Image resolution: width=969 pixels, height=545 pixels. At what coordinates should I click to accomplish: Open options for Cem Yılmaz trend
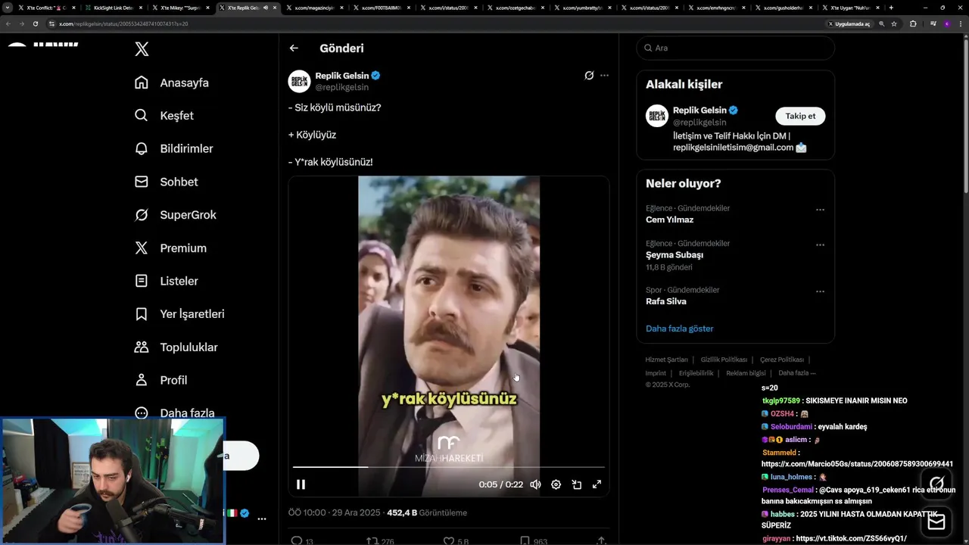click(820, 210)
